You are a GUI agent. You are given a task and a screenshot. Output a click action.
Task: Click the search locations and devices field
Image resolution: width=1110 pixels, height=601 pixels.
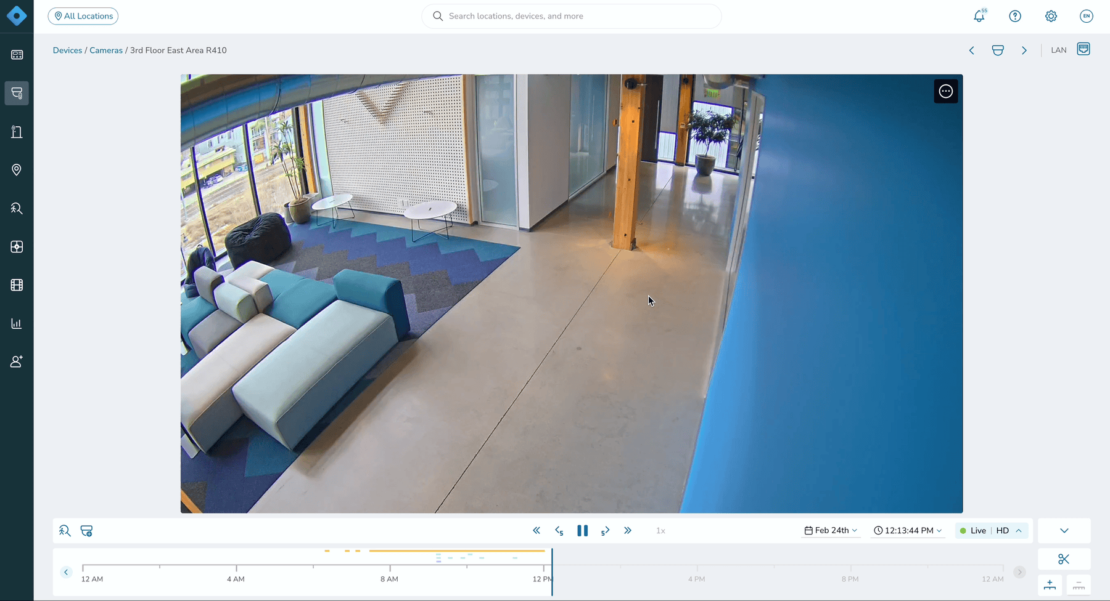point(572,16)
